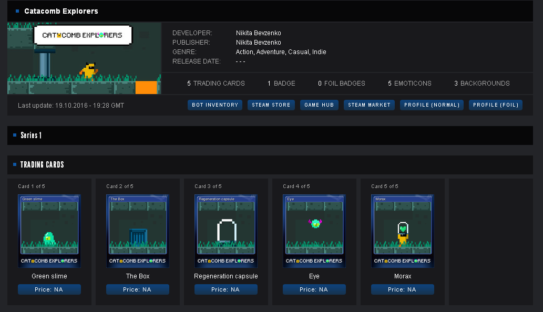Click the Price button under Morax
The width and height of the screenshot is (543, 312).
[x=403, y=289]
